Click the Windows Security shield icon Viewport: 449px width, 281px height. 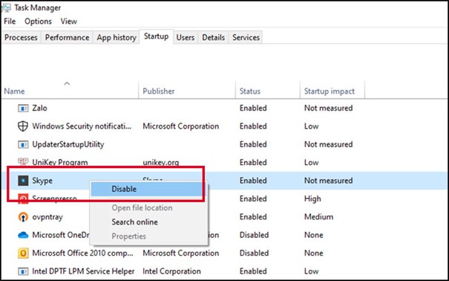pyautogui.click(x=23, y=126)
